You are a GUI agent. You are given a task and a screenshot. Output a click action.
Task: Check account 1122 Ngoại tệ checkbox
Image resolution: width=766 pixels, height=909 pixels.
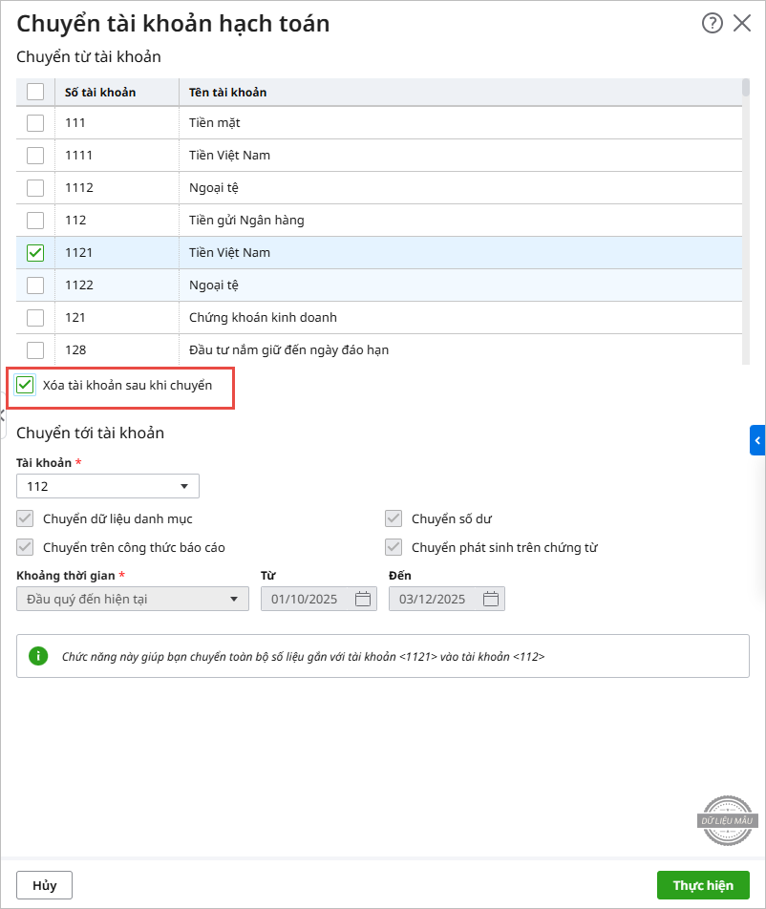tap(35, 285)
